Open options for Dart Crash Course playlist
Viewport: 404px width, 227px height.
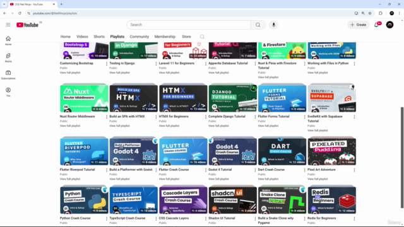pyautogui.click(x=304, y=170)
